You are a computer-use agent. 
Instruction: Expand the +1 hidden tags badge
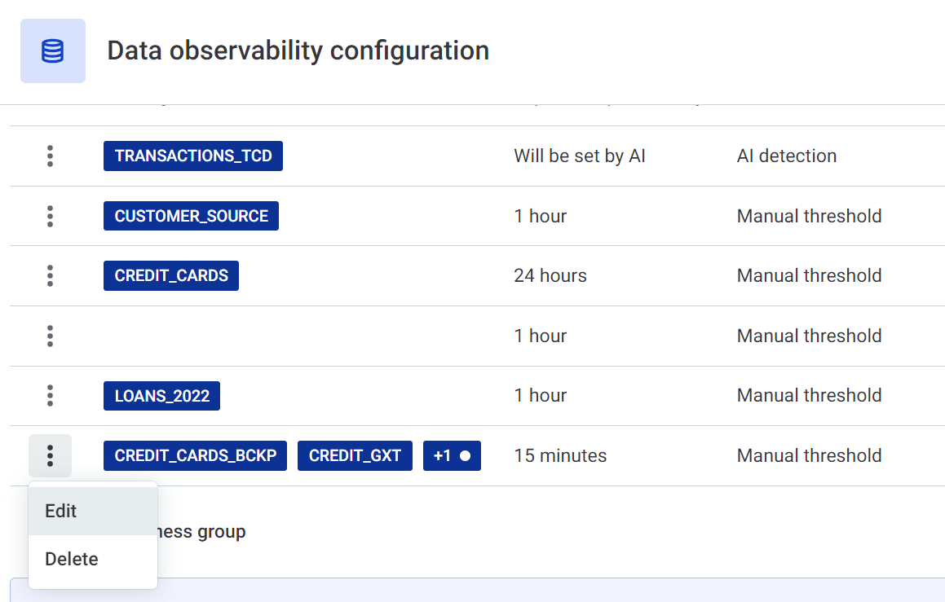point(452,455)
